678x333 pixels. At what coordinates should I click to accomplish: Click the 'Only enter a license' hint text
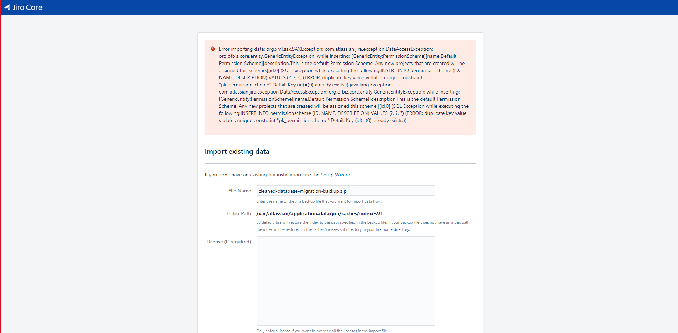click(x=322, y=331)
